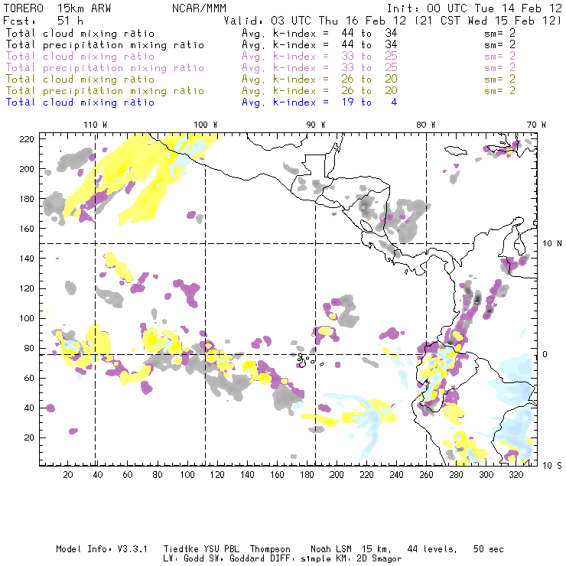Click the 'LW: Godd' radiation text
This screenshot has width=566, height=566.
(x=183, y=559)
